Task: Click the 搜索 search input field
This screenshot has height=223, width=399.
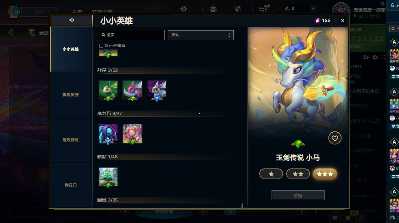Action: 132,35
